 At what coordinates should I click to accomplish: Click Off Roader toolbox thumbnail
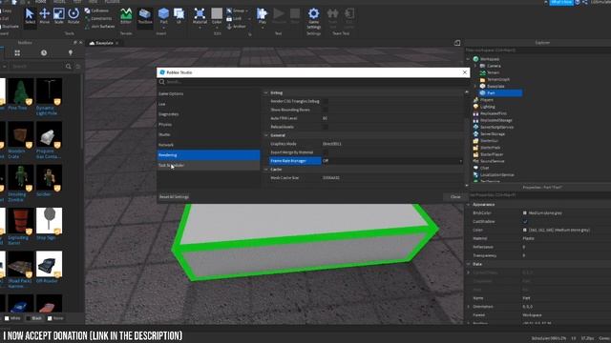click(x=49, y=264)
